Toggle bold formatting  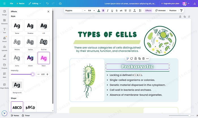pyautogui.click(x=103, y=10)
